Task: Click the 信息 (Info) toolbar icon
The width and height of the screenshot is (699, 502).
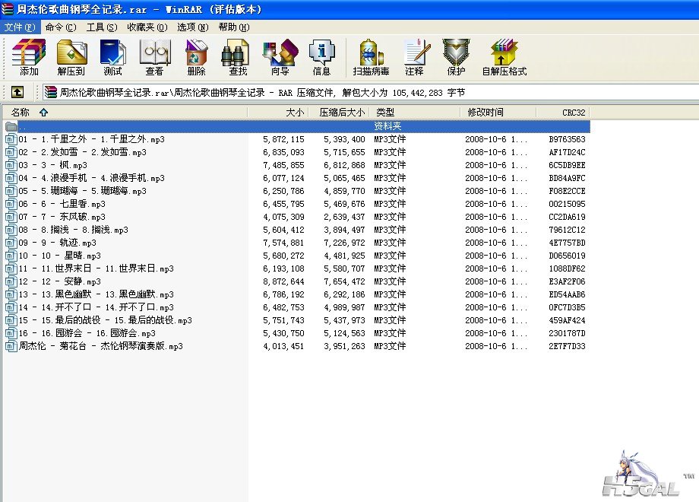Action: pos(321,58)
